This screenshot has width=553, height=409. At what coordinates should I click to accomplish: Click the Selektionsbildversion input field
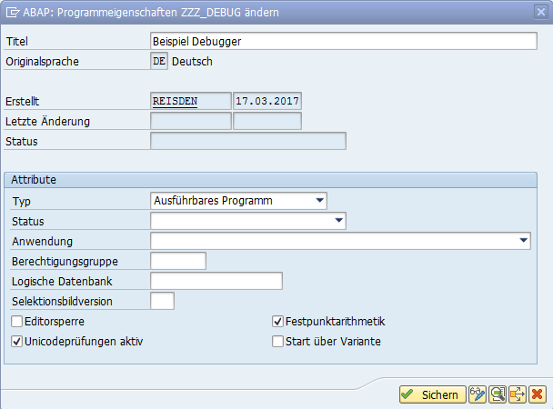162,301
